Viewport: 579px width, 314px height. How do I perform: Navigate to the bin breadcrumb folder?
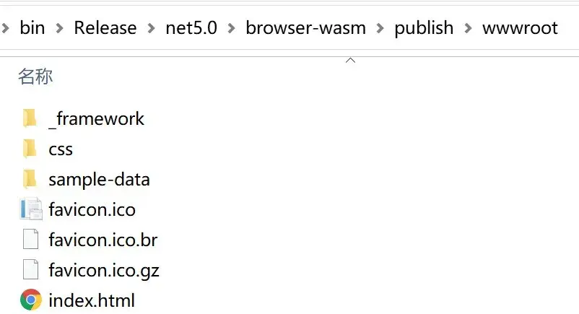pyautogui.click(x=32, y=28)
